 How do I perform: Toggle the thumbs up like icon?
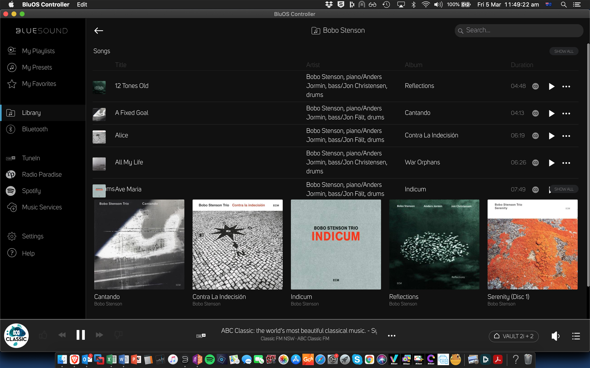click(x=43, y=335)
